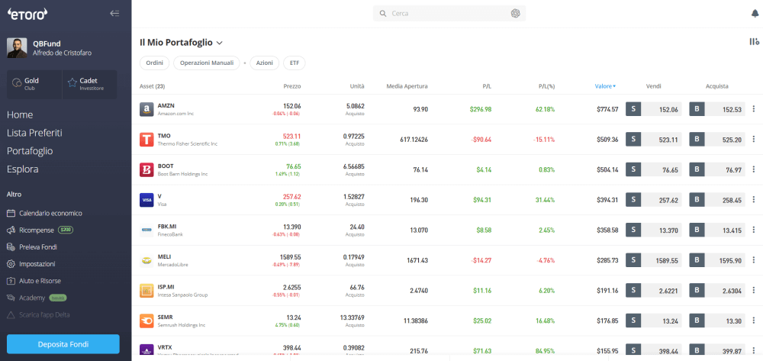Buy Visa at 258.45
The image size is (763, 361).
click(x=717, y=200)
